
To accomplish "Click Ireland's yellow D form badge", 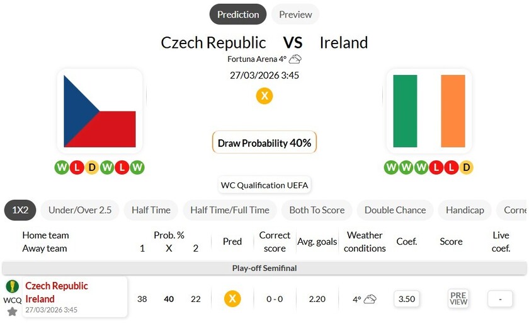I will tap(466, 167).
